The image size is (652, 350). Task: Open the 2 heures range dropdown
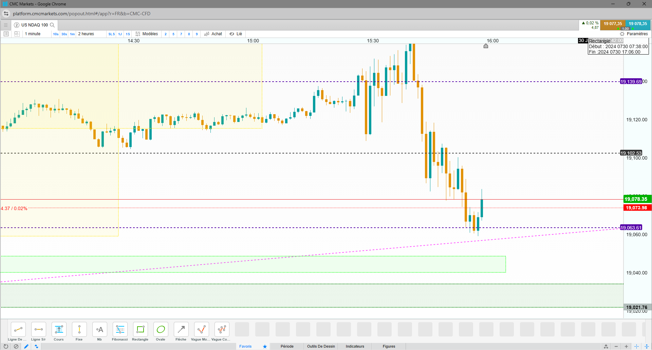86,34
